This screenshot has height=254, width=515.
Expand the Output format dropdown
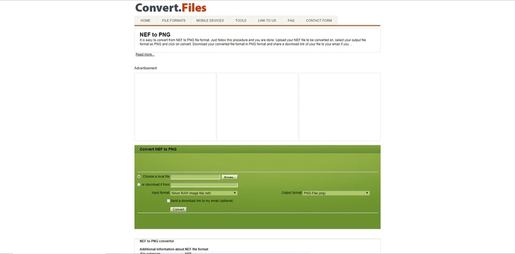[336, 193]
